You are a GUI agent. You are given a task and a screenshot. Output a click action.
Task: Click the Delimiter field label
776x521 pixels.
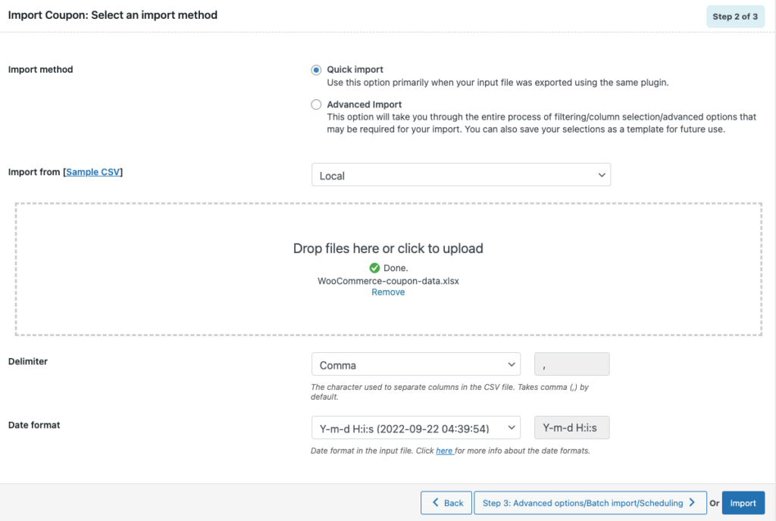28,361
